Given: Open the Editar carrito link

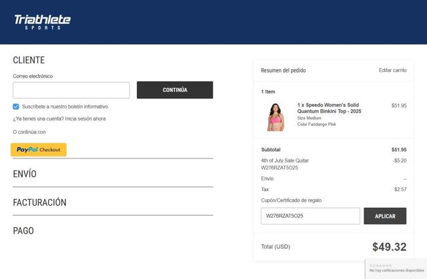Looking at the screenshot, I should pos(393,70).
